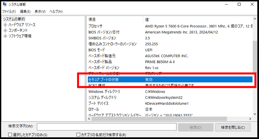Select the システム ディレクトリ row
259x139 pixels.
coord(170,97)
